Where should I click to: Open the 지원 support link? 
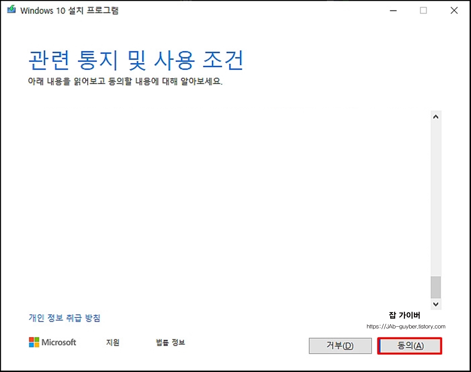tap(113, 342)
